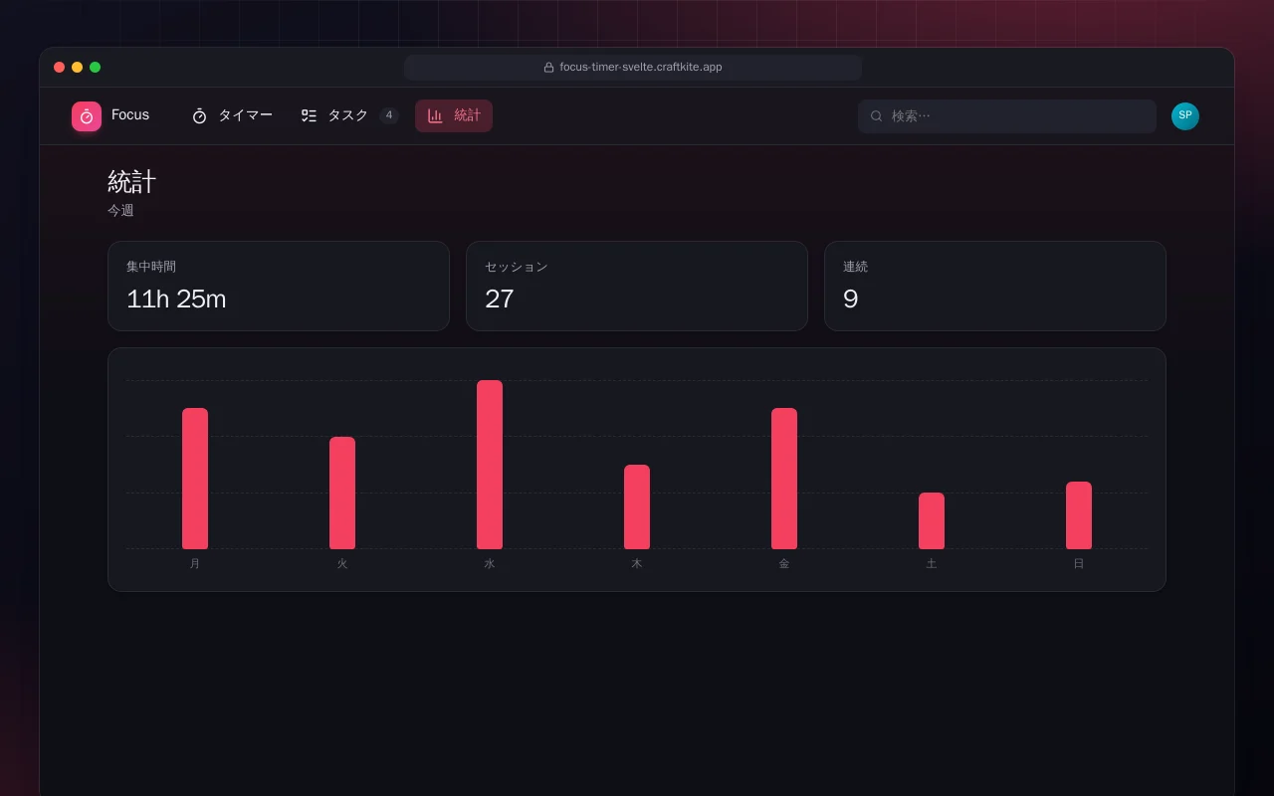Click the pink Focus app logo icon
The width and height of the screenshot is (1274, 796).
[87, 116]
